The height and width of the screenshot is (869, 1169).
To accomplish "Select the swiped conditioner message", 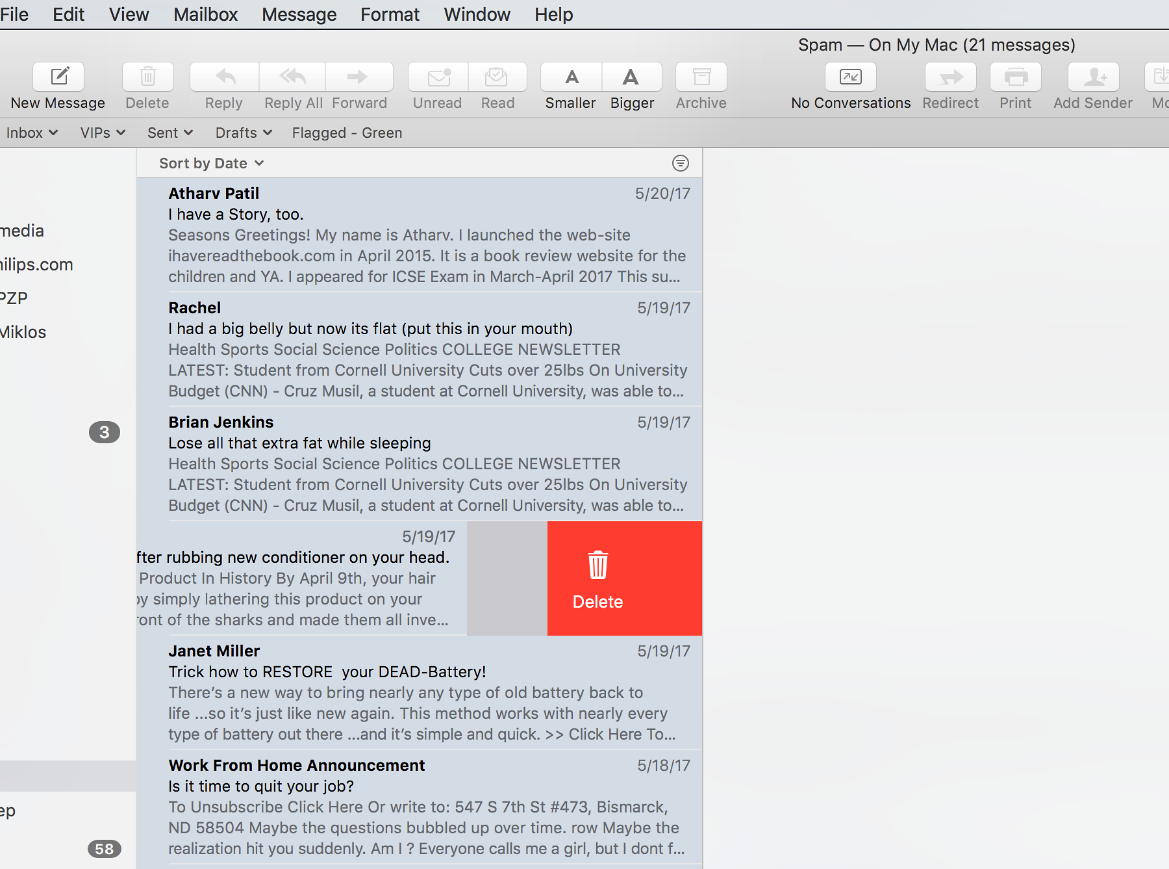I will 301,578.
